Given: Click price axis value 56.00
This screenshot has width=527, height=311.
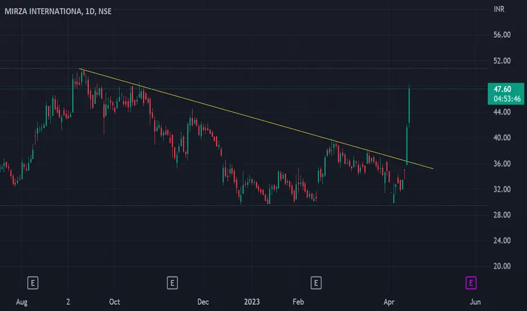Looking at the screenshot, I should click(x=502, y=34).
